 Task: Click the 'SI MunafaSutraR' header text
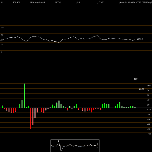(x=37, y=2)
